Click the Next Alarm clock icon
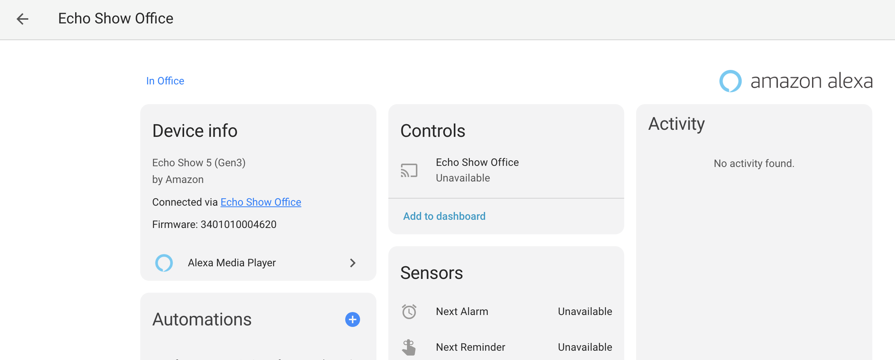The height and width of the screenshot is (360, 895). (409, 312)
